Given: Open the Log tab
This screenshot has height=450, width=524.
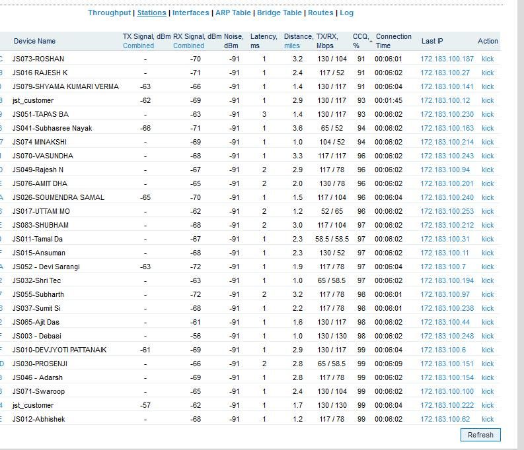Looking at the screenshot, I should tap(346, 13).
